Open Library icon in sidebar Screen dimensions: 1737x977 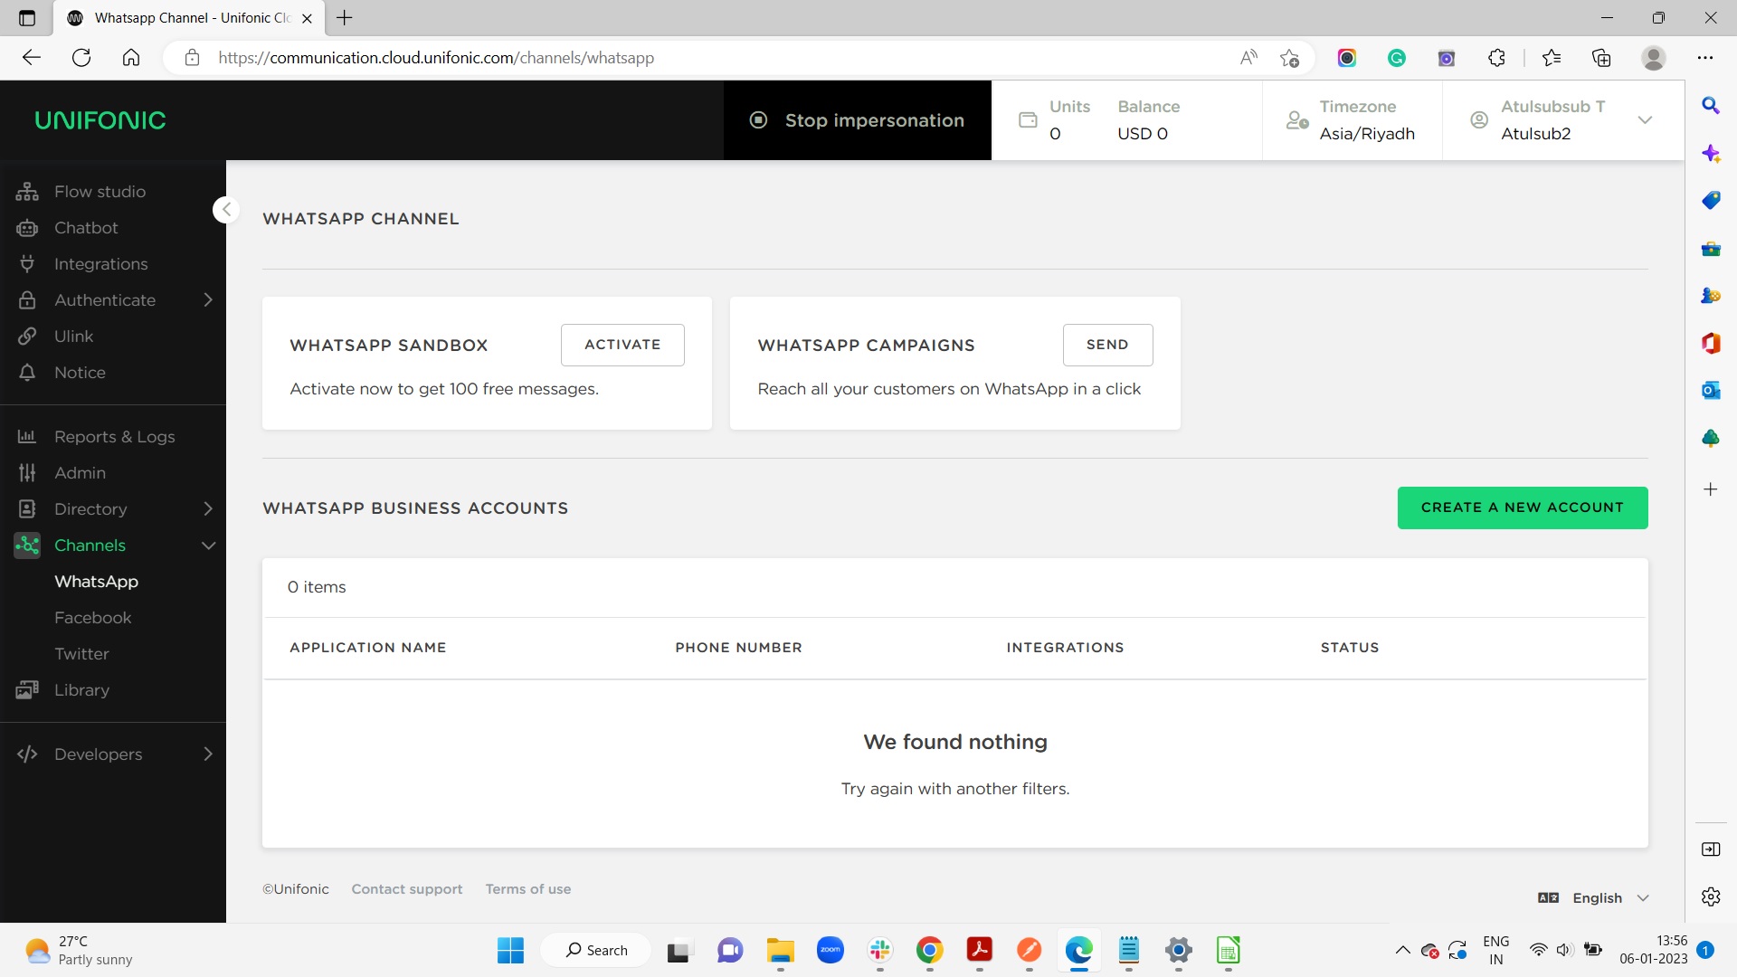pyautogui.click(x=27, y=690)
